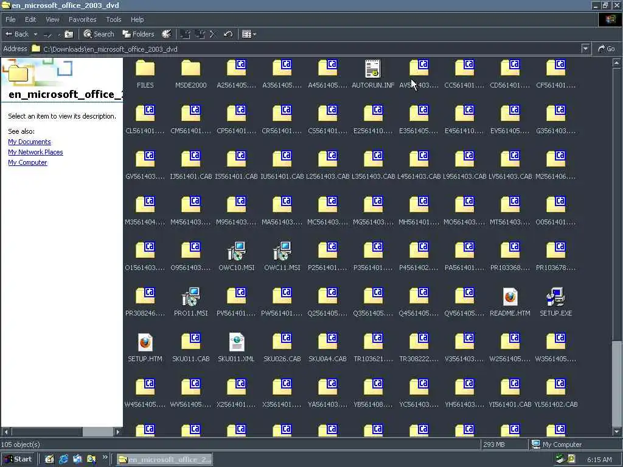Open the My Documents link
This screenshot has height=467, width=623.
(x=29, y=142)
